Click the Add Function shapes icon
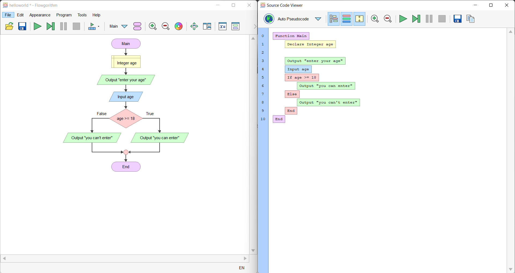The image size is (515, 273). [x=137, y=26]
